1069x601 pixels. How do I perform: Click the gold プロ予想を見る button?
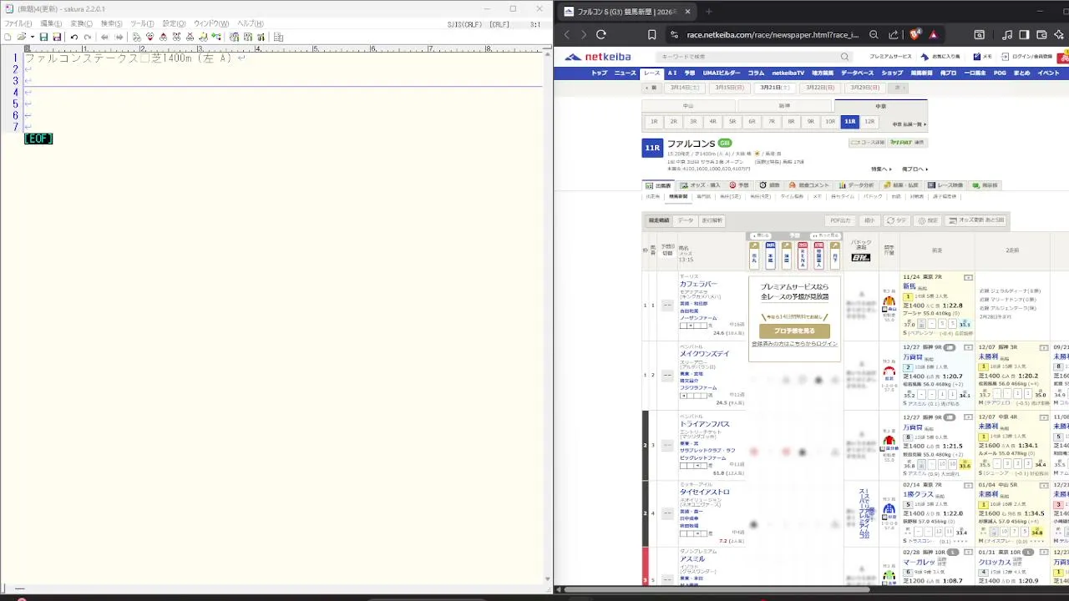794,331
